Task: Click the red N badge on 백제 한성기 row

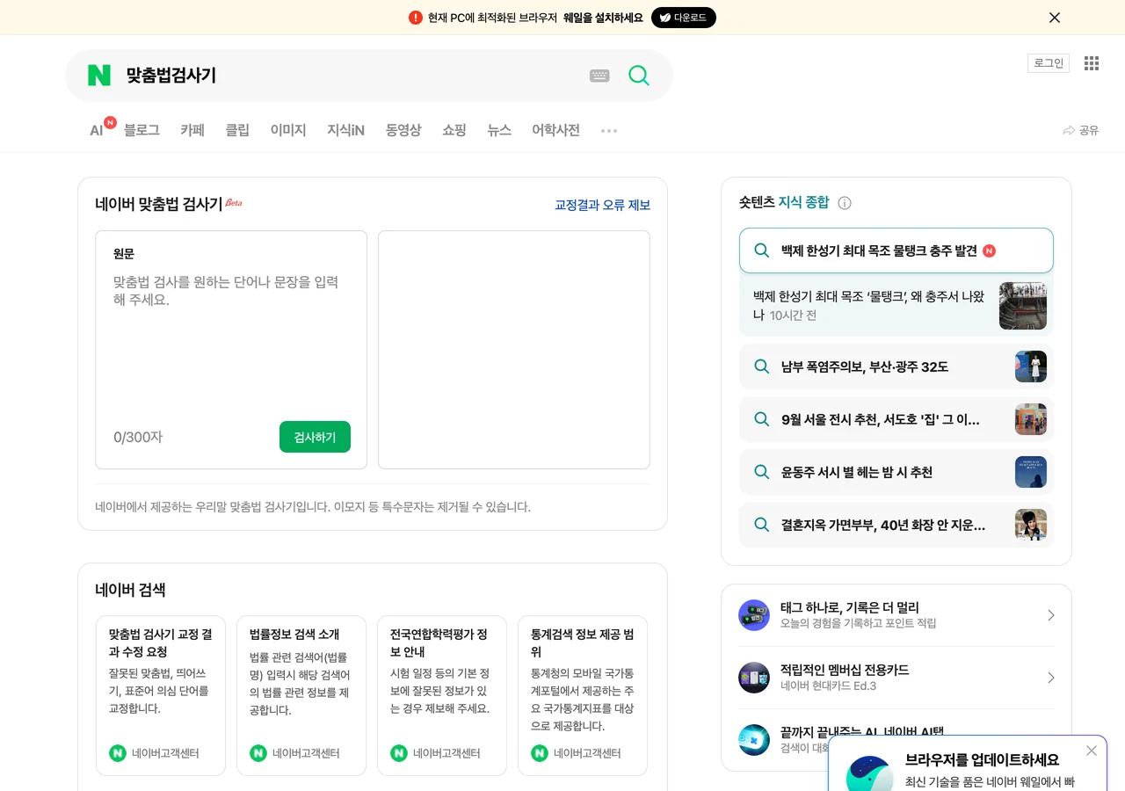Action: pos(989,250)
